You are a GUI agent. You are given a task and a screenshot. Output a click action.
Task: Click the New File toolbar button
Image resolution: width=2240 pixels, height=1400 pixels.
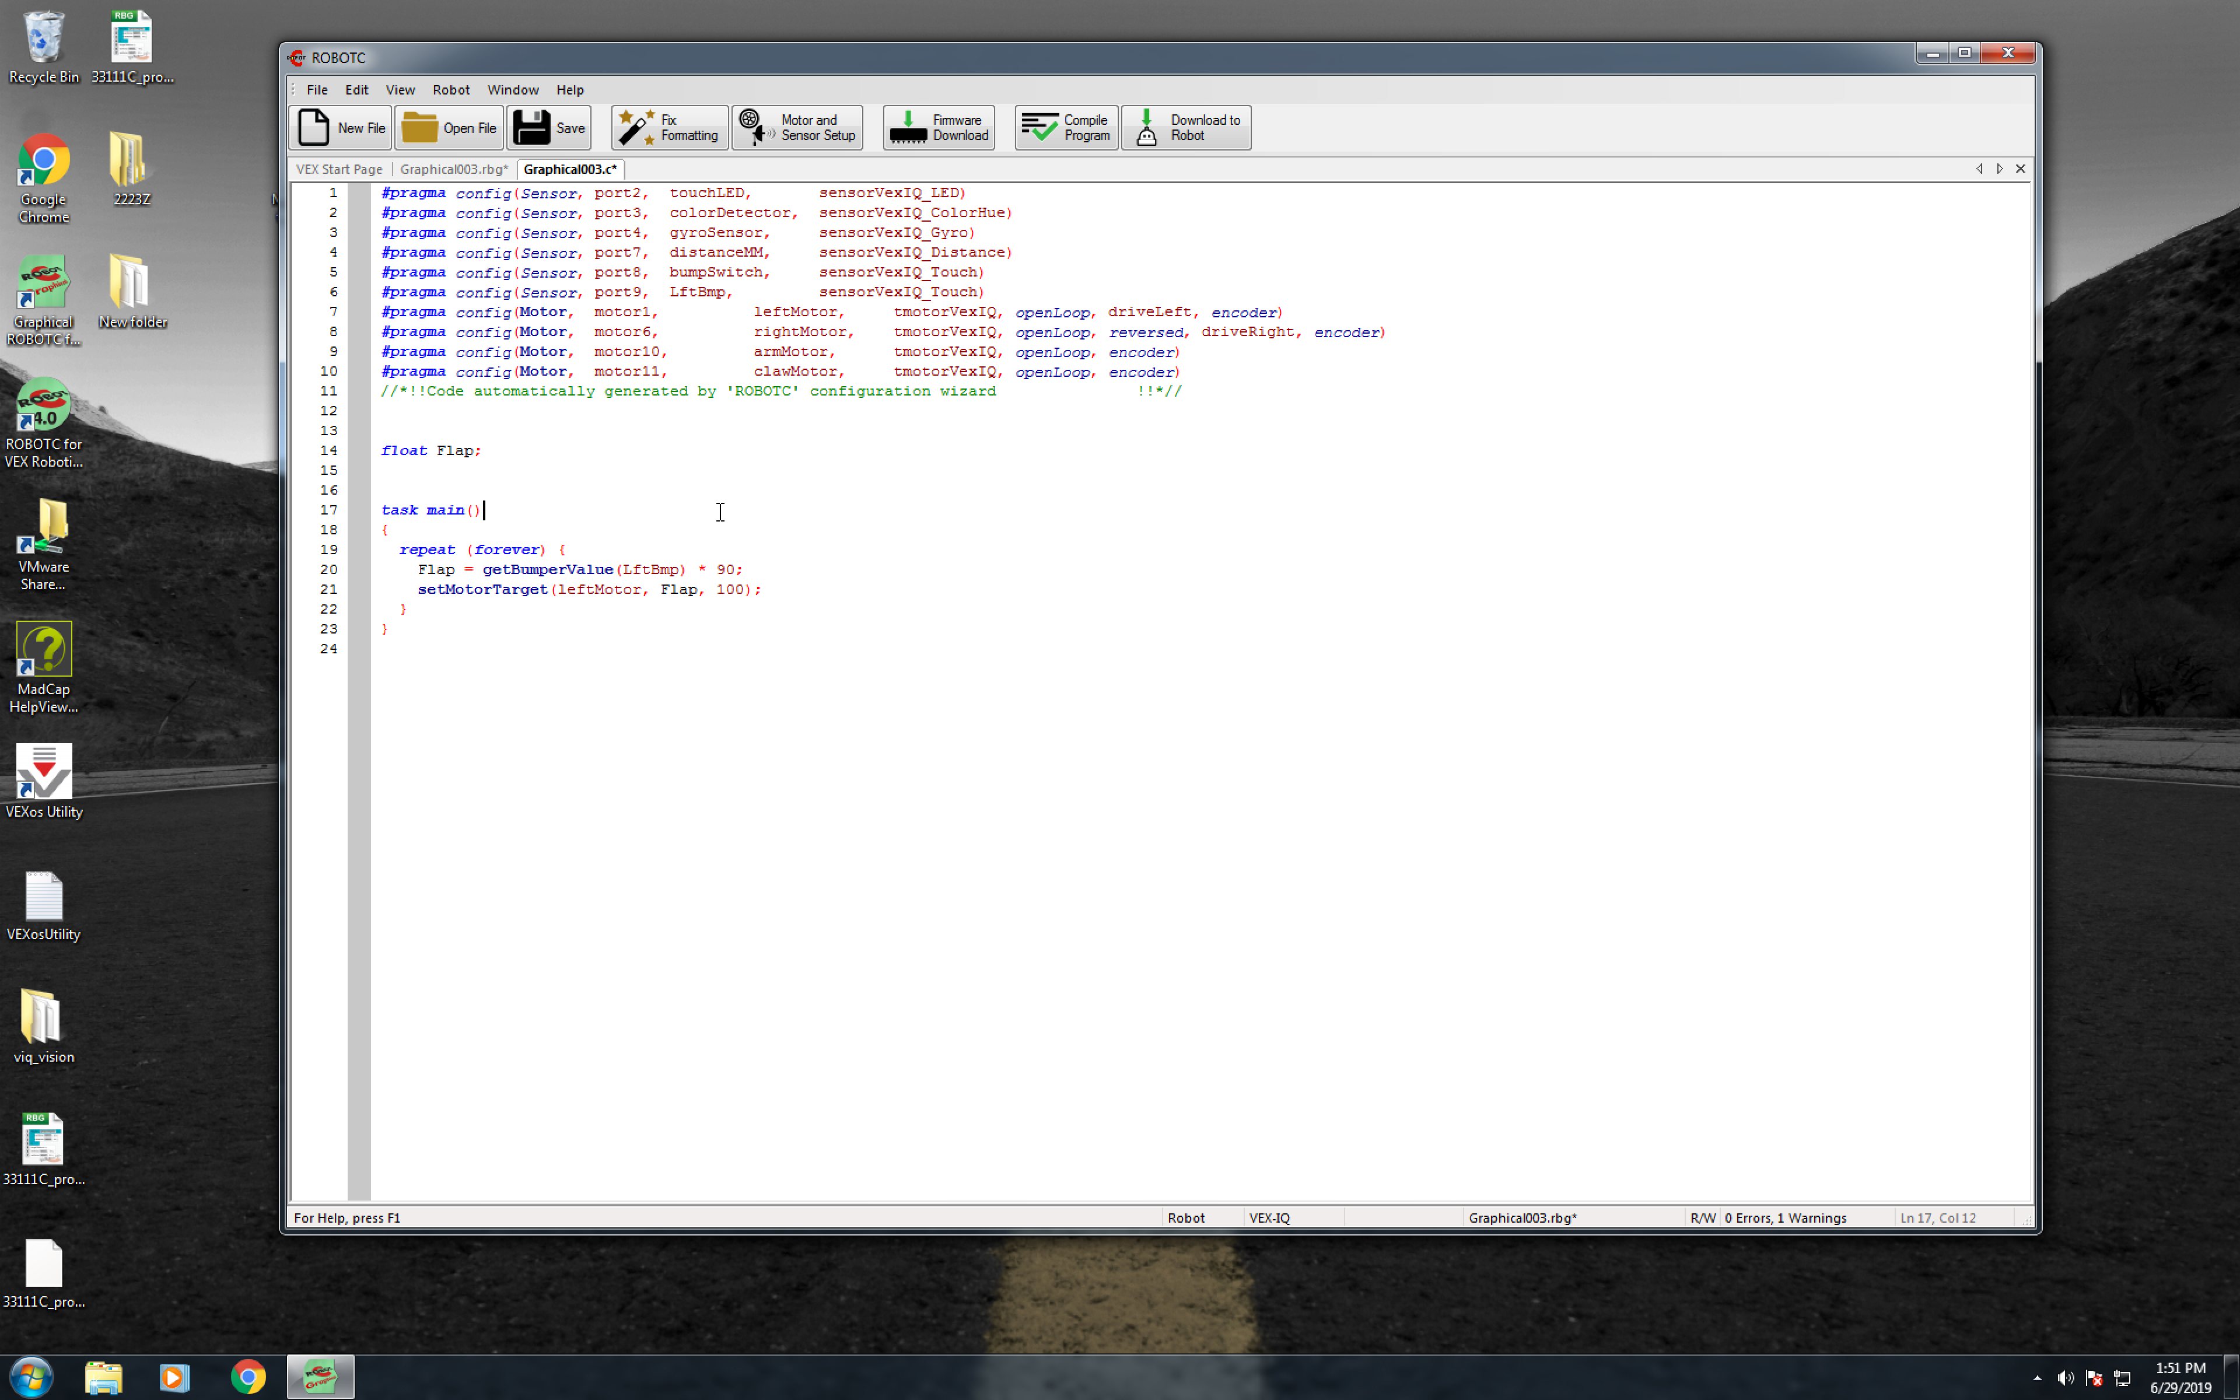[x=339, y=128]
